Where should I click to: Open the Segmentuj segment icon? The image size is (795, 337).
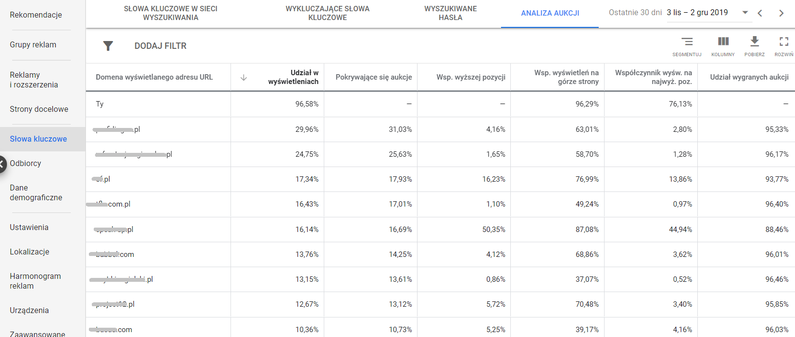click(x=687, y=42)
